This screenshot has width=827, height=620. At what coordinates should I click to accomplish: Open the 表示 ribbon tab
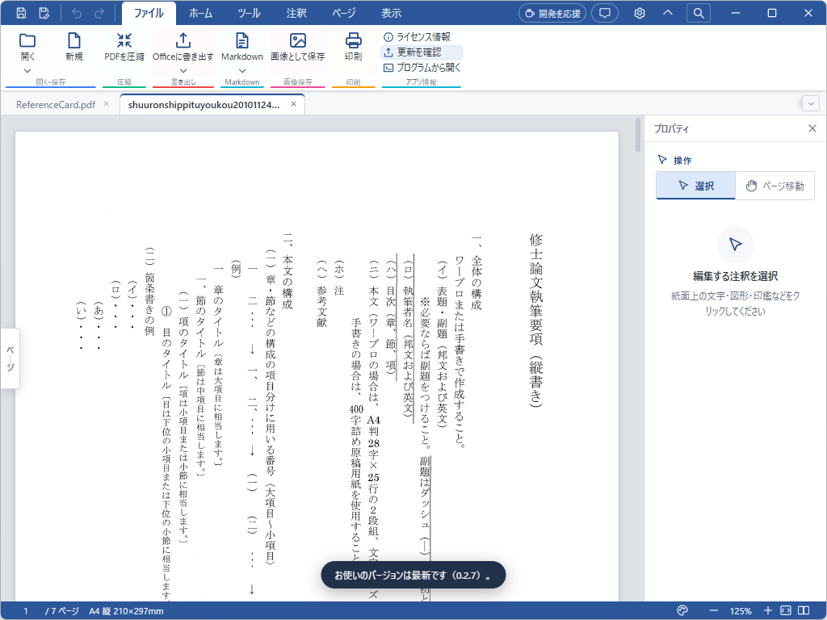392,13
